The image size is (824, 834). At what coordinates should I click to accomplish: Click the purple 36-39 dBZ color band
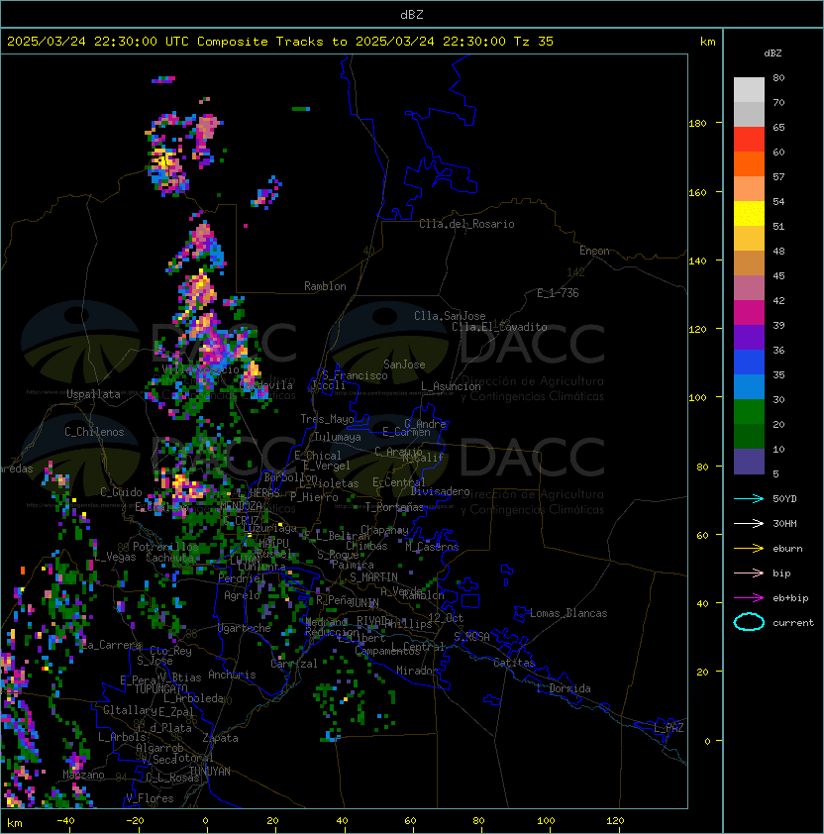[749, 337]
